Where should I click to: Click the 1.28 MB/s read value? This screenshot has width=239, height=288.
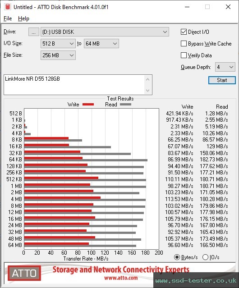[216, 114]
